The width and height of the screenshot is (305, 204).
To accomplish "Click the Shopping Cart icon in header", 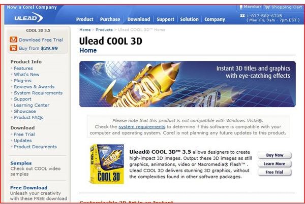I will click(267, 7).
